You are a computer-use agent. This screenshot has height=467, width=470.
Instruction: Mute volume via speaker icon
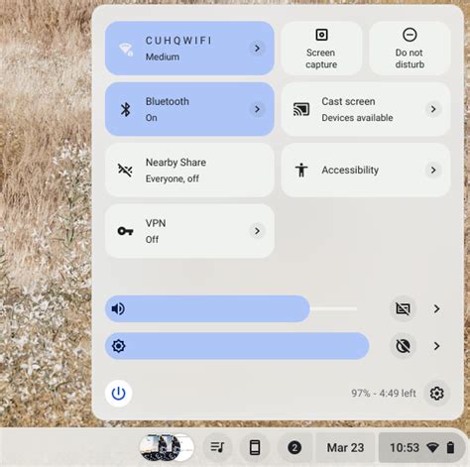click(118, 308)
